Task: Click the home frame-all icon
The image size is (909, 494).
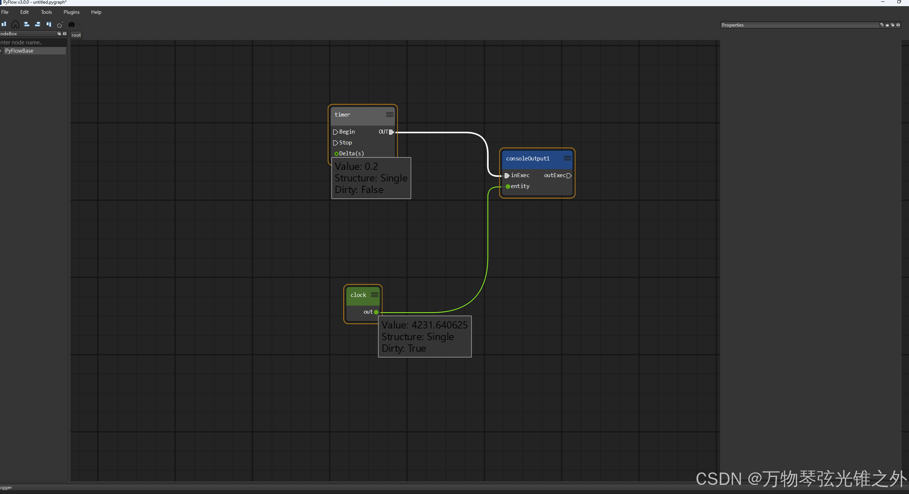Action: 15,24
